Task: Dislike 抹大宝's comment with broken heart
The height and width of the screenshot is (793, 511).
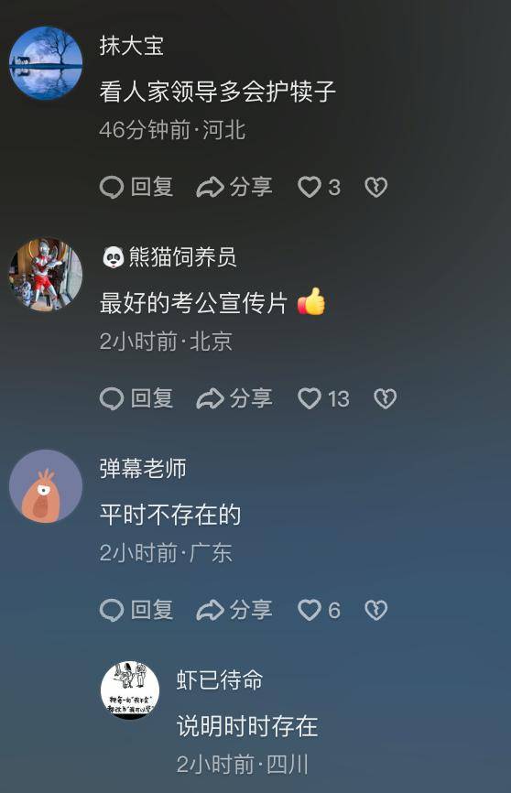Action: 375,187
